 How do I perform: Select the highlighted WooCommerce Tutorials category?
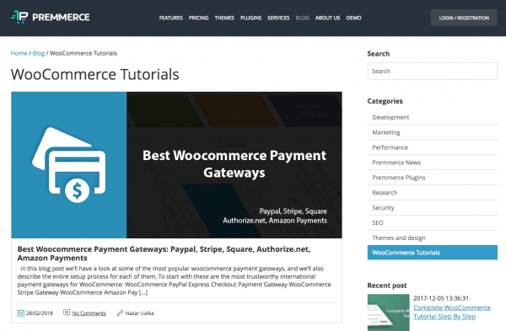click(x=432, y=253)
